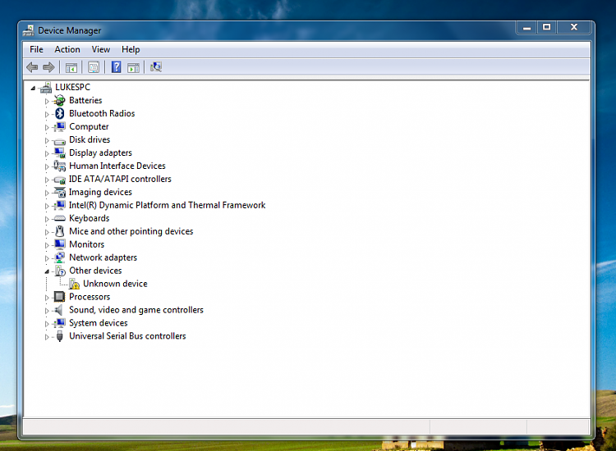The width and height of the screenshot is (616, 451).
Task: Expand the Batteries node
Action: [x=47, y=101]
